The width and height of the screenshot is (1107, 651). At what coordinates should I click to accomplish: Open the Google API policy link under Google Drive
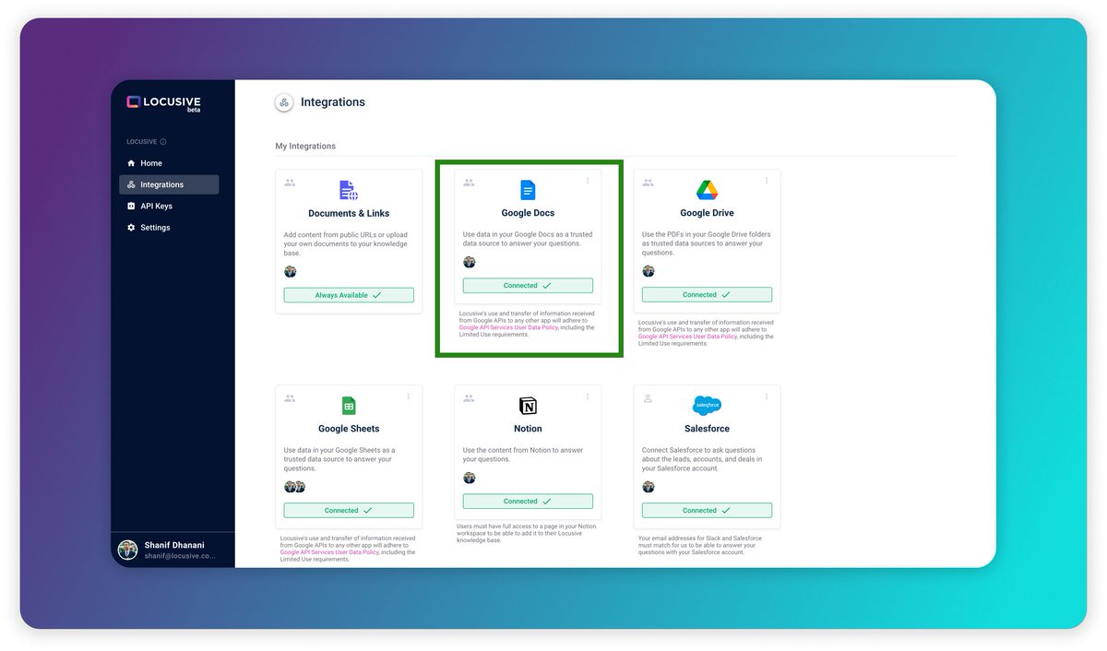pyautogui.click(x=687, y=337)
